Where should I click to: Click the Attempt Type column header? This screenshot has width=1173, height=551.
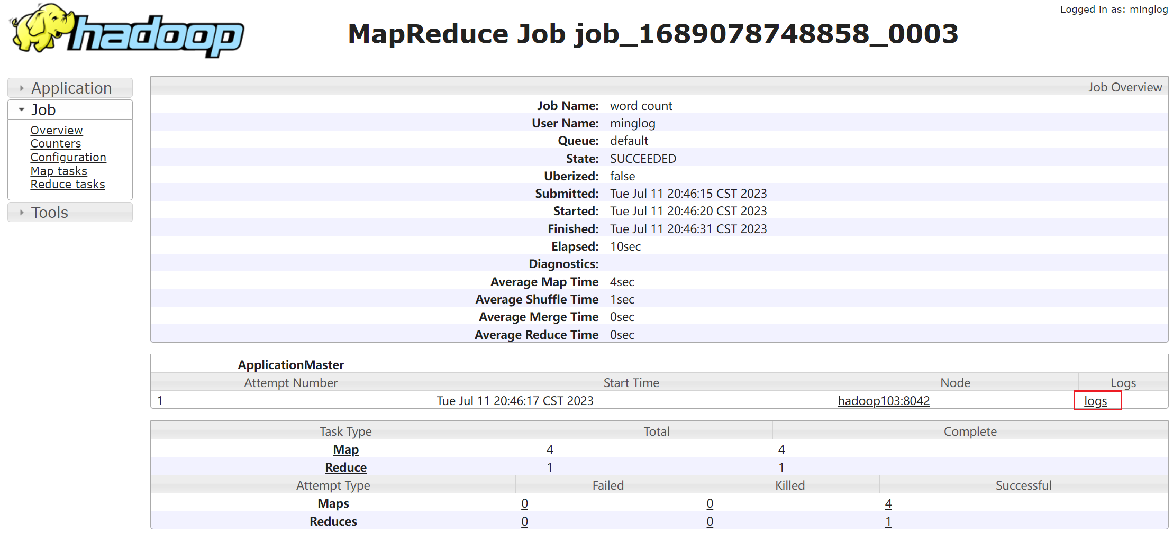[x=333, y=485]
